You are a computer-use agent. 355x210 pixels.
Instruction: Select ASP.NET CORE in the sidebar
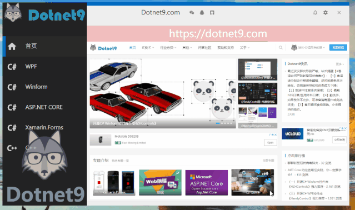click(44, 107)
